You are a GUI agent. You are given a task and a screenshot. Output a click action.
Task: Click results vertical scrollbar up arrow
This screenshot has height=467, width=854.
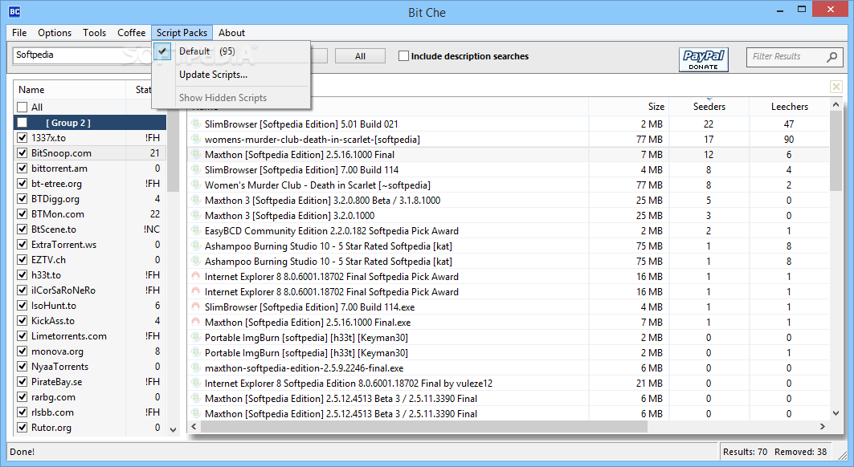tap(836, 104)
